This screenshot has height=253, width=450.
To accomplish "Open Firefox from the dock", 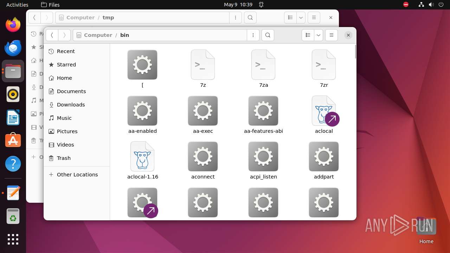I will coord(13,25).
